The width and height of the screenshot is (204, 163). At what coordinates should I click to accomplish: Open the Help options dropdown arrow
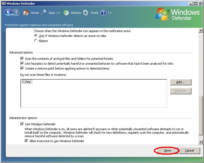pos(110,13)
